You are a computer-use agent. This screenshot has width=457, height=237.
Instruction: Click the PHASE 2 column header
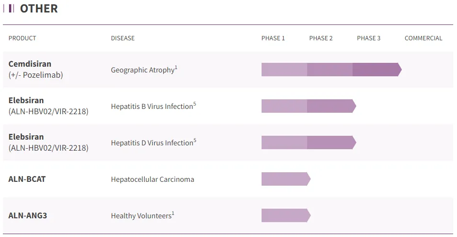321,38
